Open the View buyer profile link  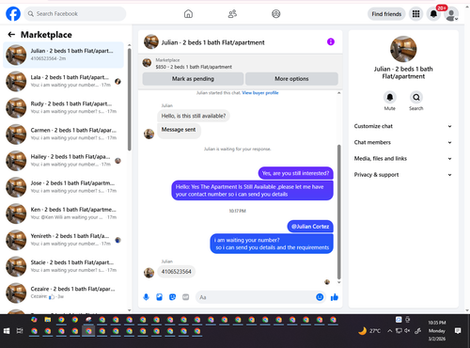coord(260,93)
